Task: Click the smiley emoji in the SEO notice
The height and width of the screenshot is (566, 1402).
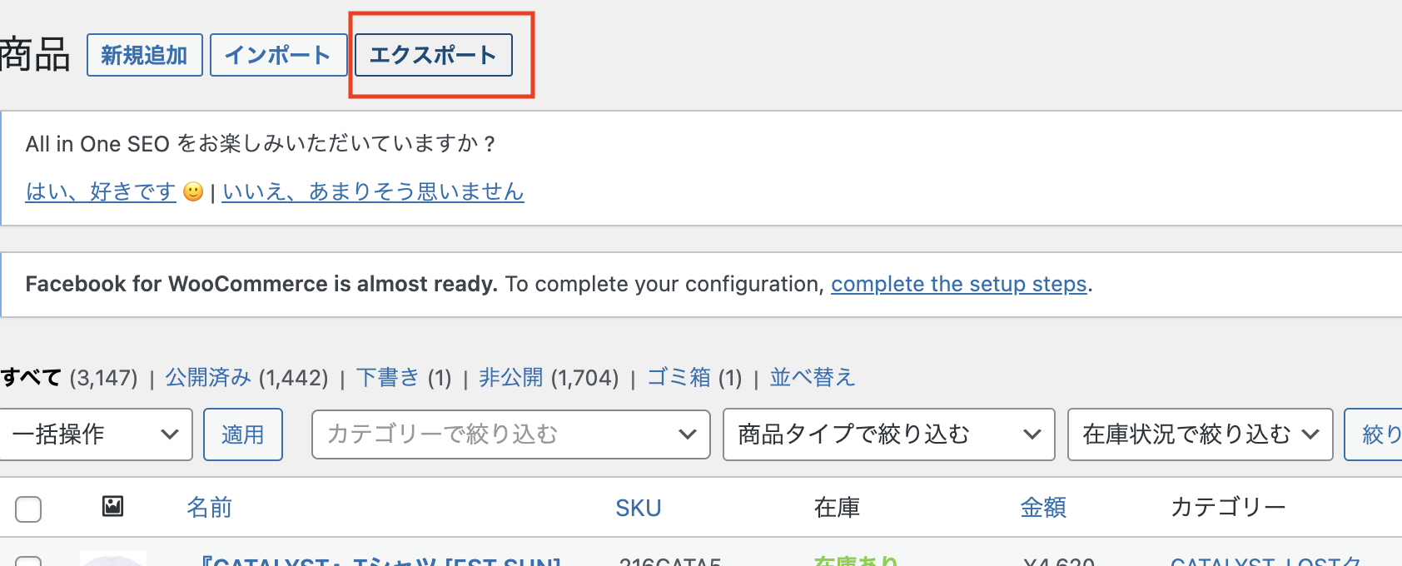Action: point(193,192)
